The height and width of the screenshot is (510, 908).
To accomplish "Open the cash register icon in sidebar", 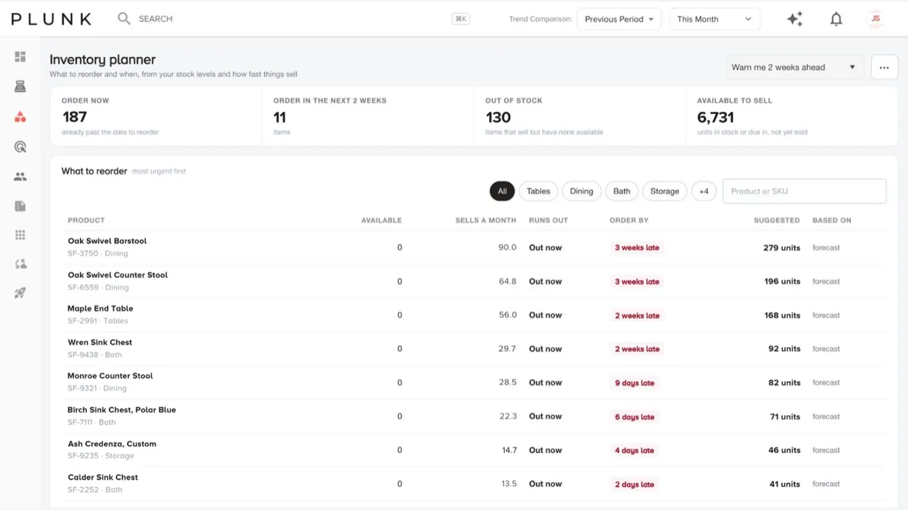I will (20, 87).
